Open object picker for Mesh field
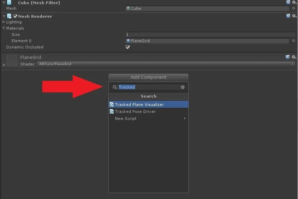Screen dimensions: 298x199 [293, 8]
